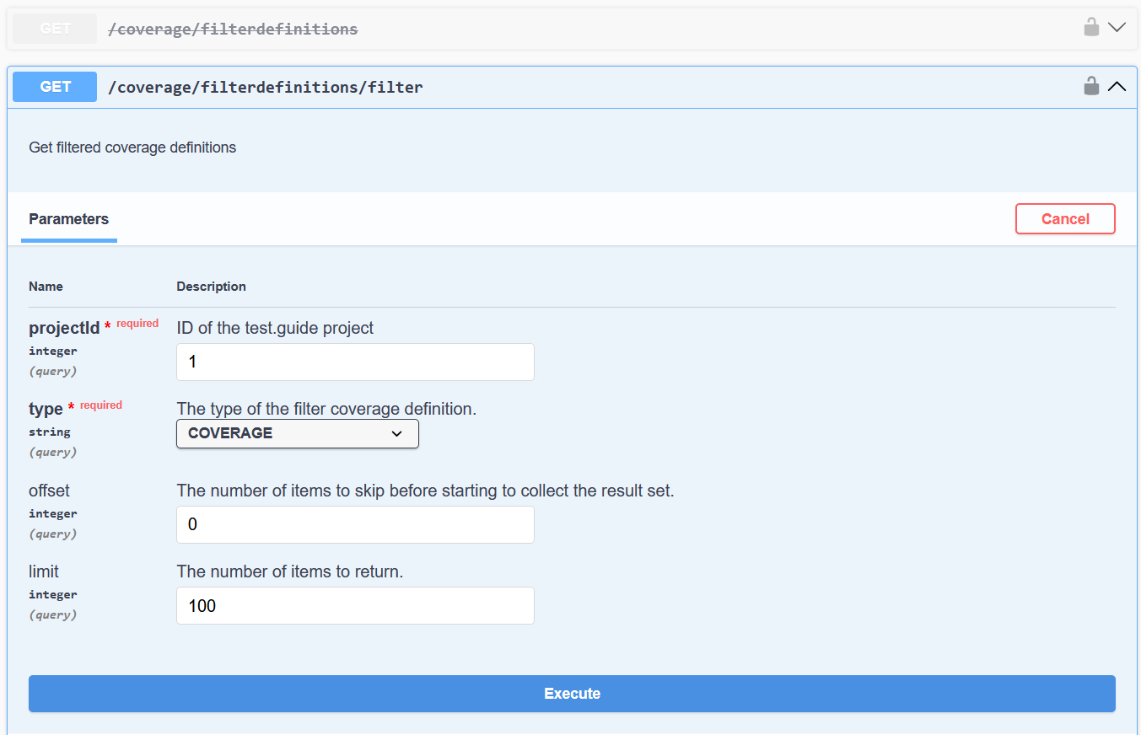This screenshot has width=1141, height=735.
Task: Click the projectId input containing 1
Action: 354,361
